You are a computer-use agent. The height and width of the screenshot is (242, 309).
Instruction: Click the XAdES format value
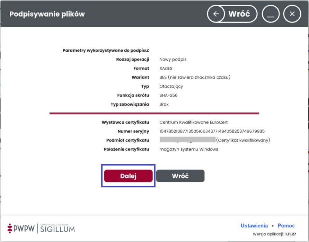[166, 68]
